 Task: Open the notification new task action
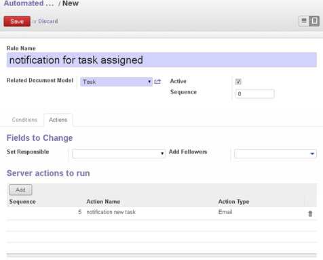click(111, 212)
